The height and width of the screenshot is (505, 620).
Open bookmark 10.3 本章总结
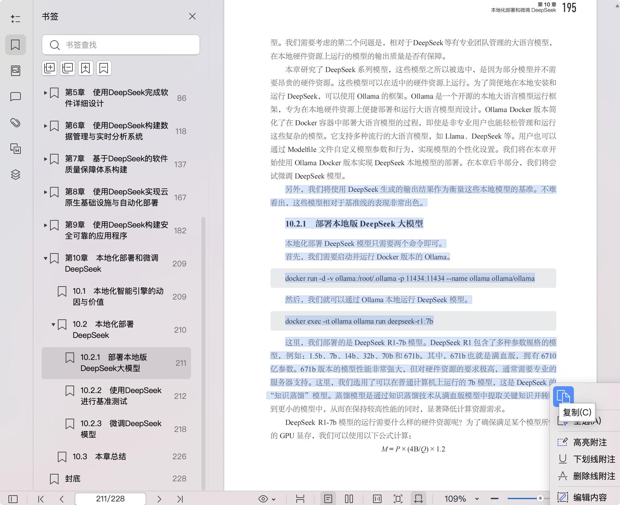pos(116,457)
